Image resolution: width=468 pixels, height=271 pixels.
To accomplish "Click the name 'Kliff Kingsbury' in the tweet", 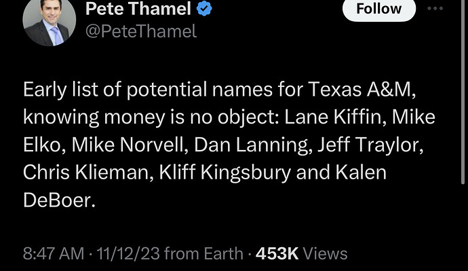I will 225,173.
